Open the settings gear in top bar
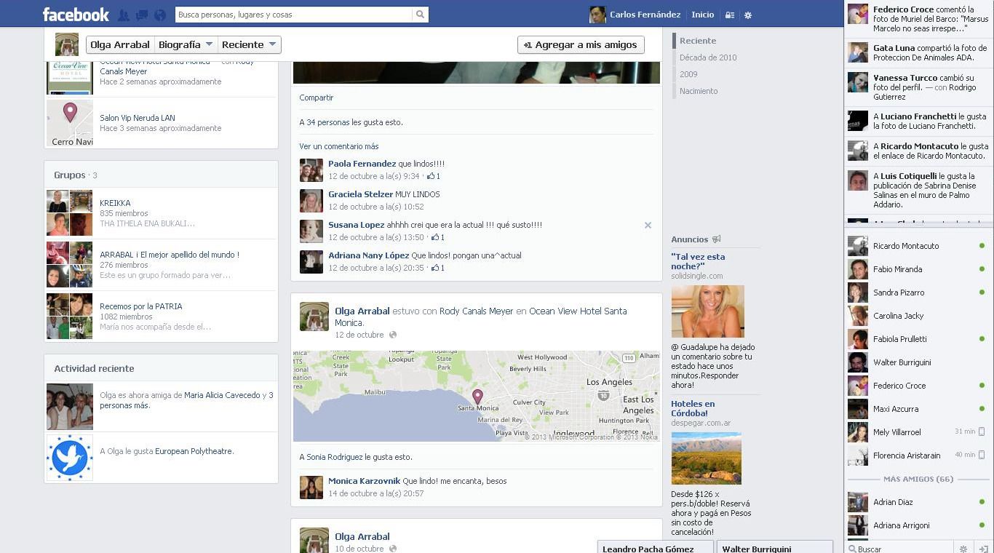This screenshot has width=994, height=553. (x=748, y=14)
